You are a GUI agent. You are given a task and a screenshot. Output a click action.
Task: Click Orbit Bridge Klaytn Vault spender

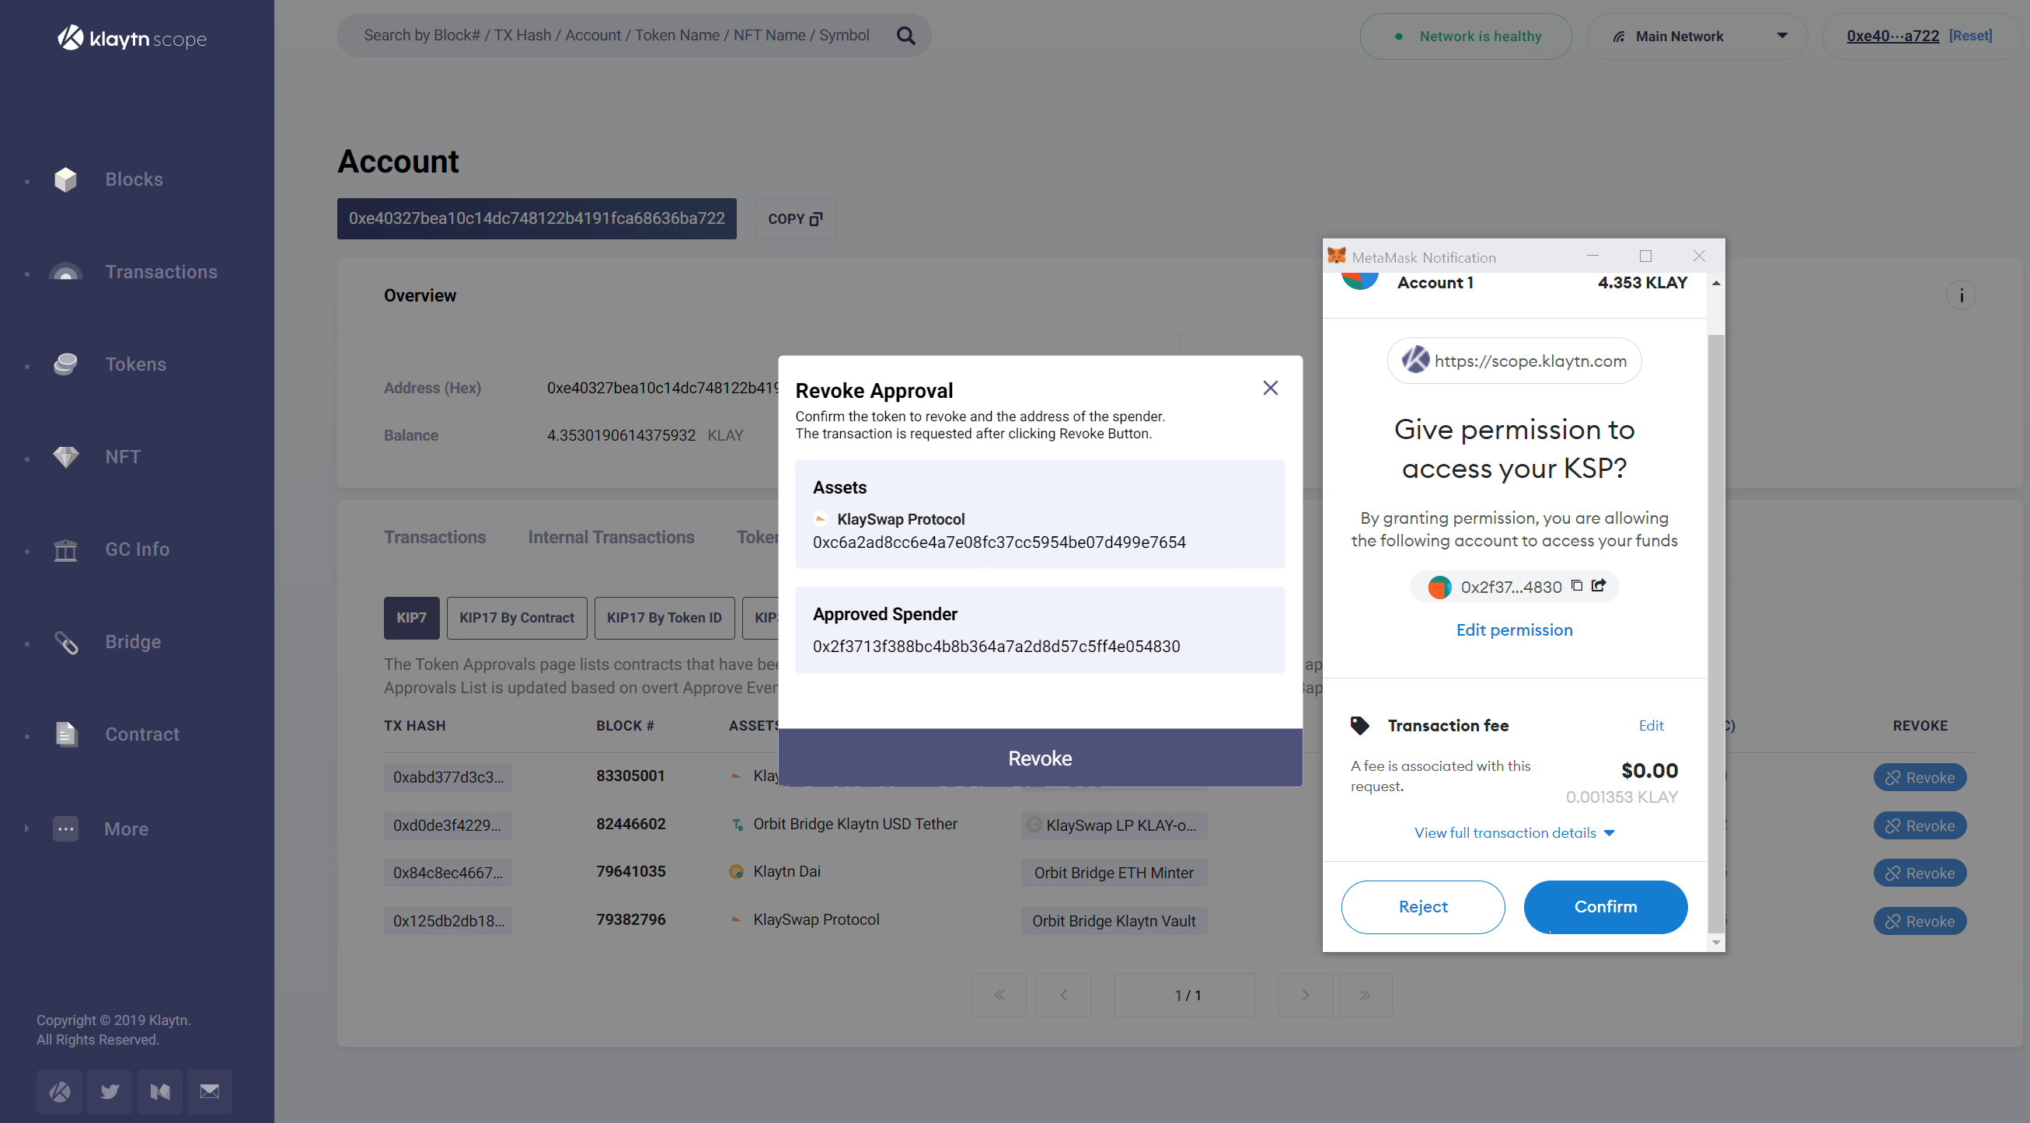pos(1114,921)
